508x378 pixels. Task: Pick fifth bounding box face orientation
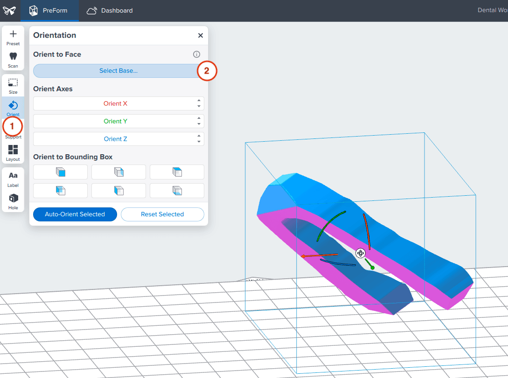coord(118,191)
